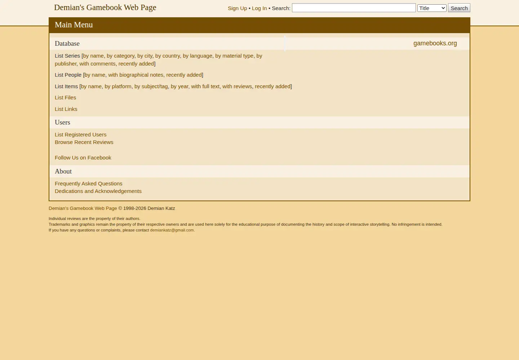519x360 pixels.
Task: List series by language
Action: pos(198,56)
